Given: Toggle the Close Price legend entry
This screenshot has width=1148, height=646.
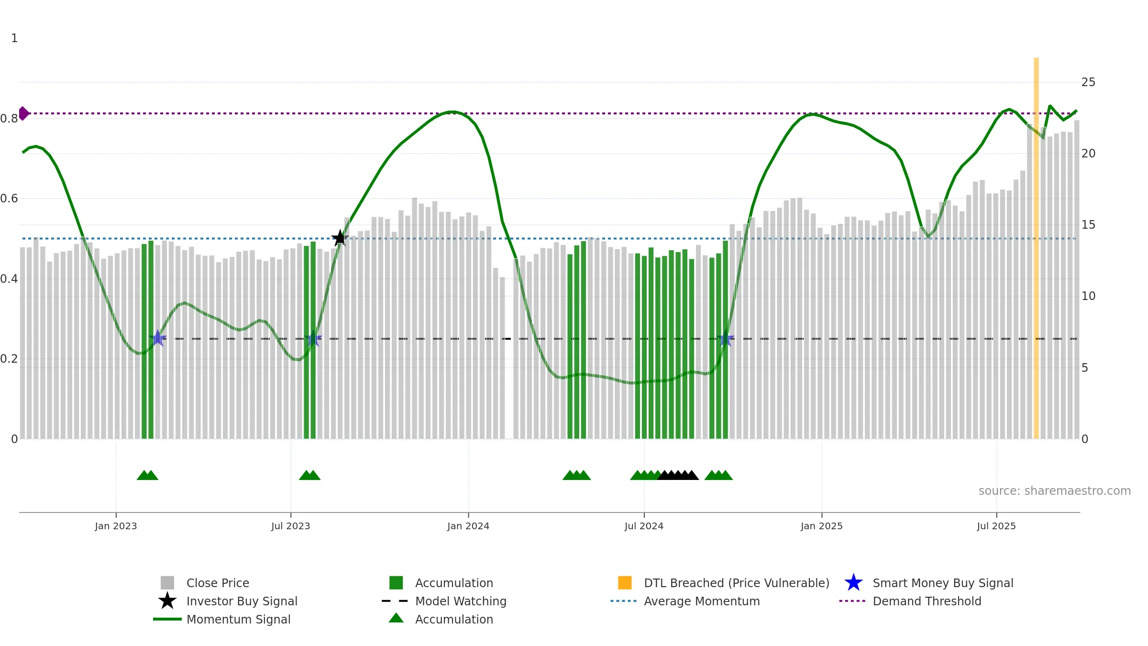Looking at the screenshot, I should tap(205, 583).
